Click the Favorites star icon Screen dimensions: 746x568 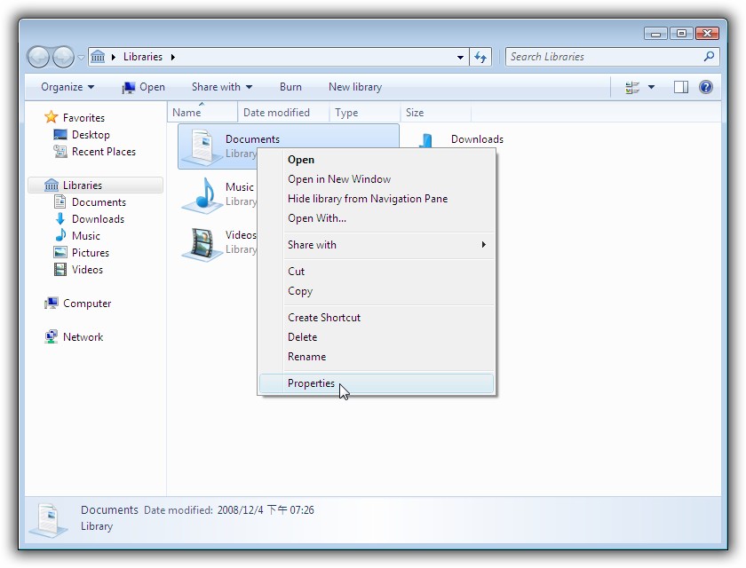pyautogui.click(x=51, y=117)
